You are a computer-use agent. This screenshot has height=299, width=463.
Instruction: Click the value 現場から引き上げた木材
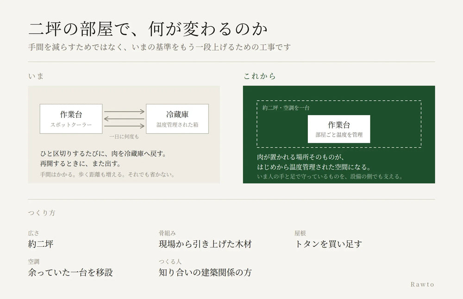tap(205, 244)
